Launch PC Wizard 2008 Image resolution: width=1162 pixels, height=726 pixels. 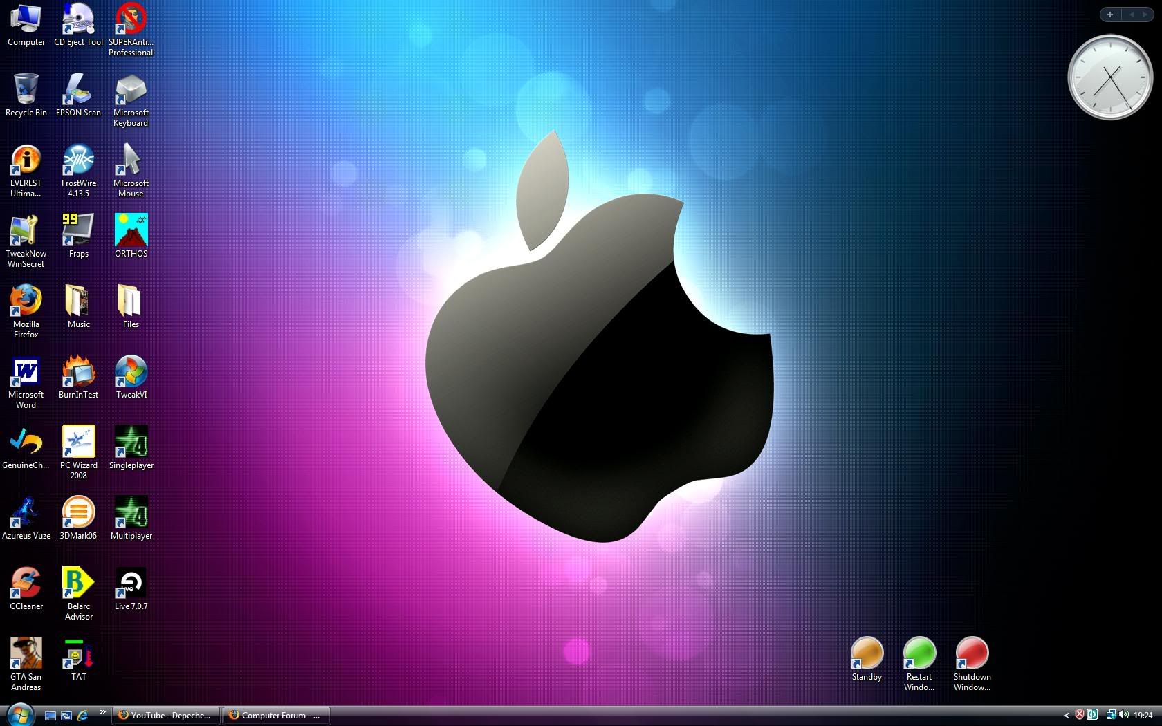pos(78,453)
